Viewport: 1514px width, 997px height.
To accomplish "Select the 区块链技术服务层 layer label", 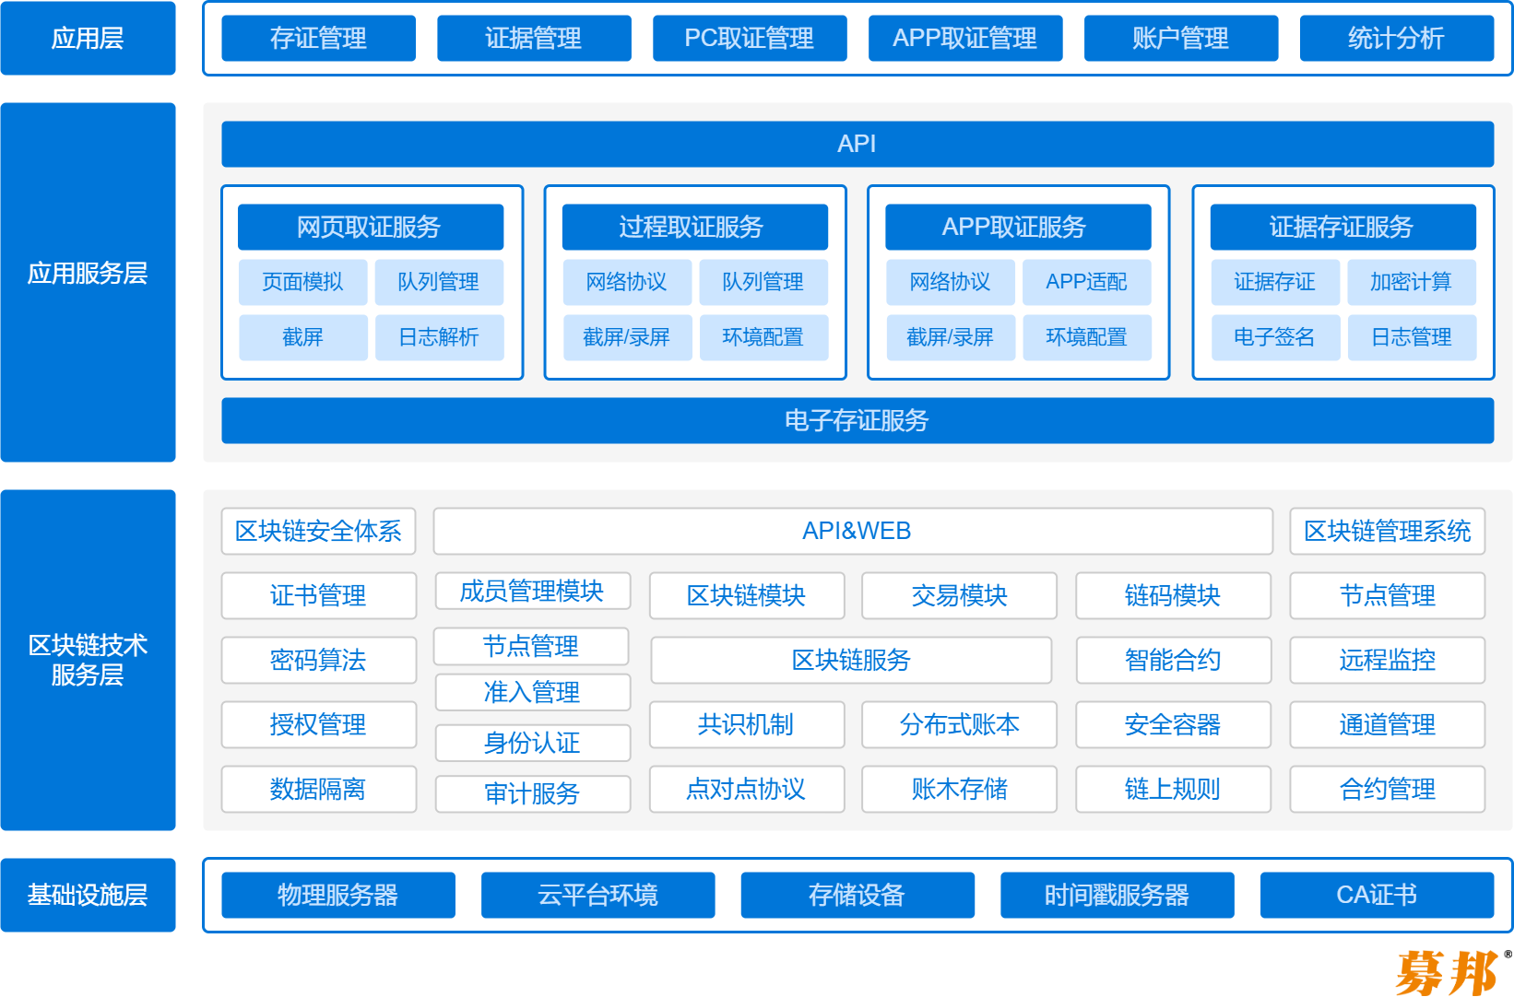I will [x=88, y=661].
